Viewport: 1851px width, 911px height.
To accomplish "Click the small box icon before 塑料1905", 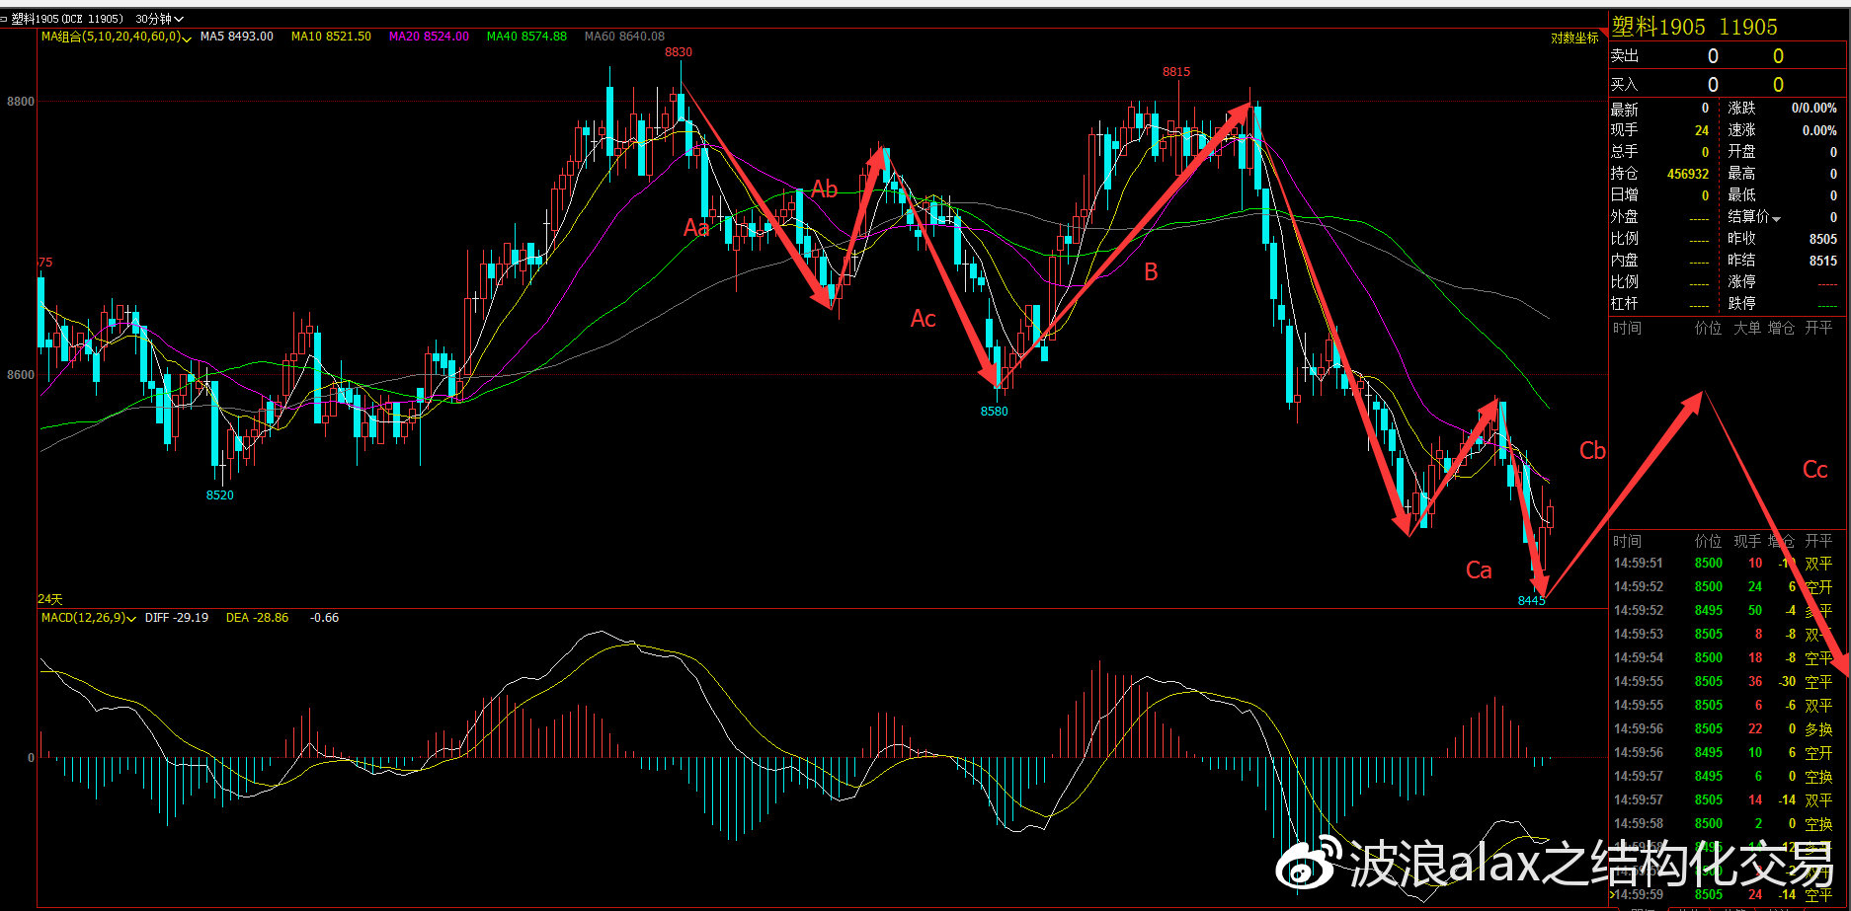I will 5,19.
